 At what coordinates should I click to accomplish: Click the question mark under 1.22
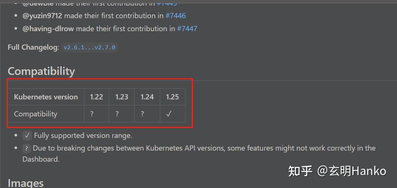92,114
